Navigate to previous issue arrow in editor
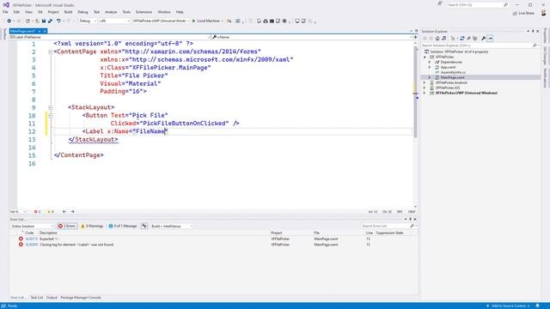550x309 pixels. tap(64, 212)
